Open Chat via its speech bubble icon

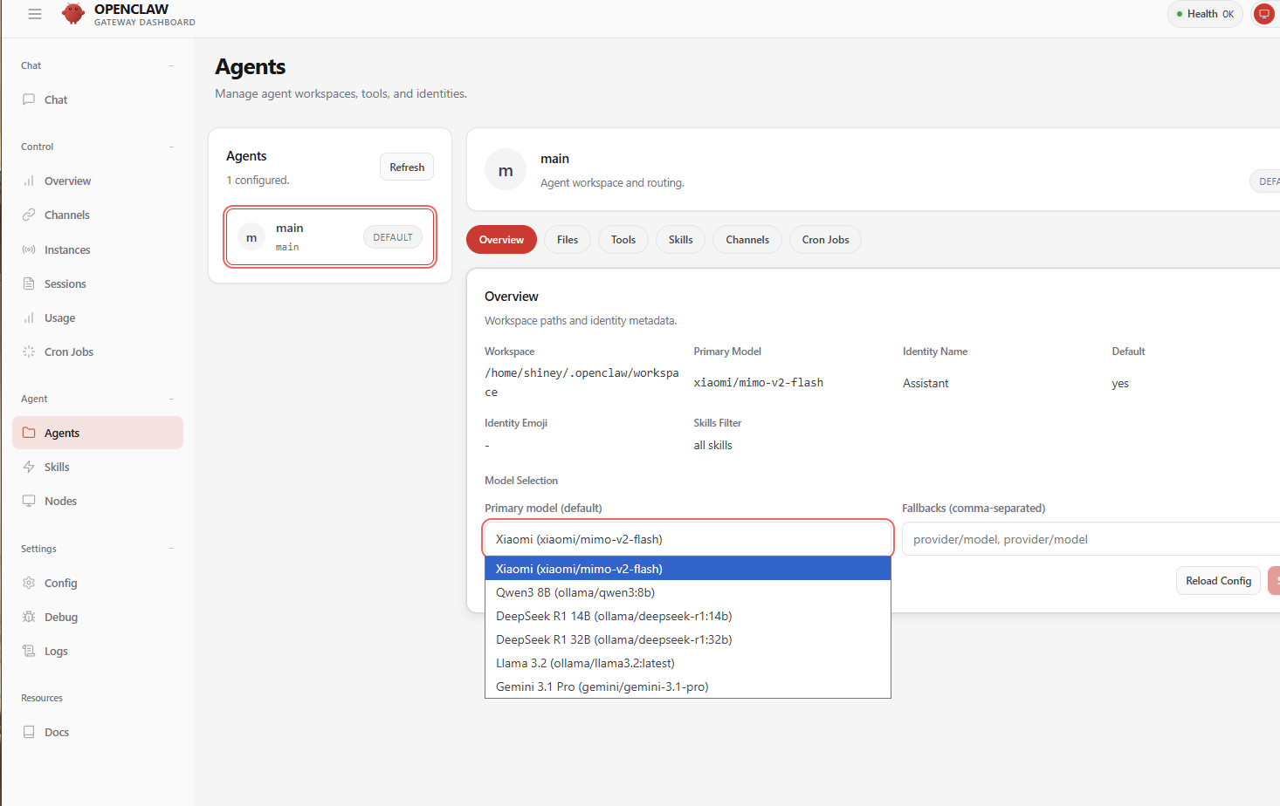(x=29, y=99)
